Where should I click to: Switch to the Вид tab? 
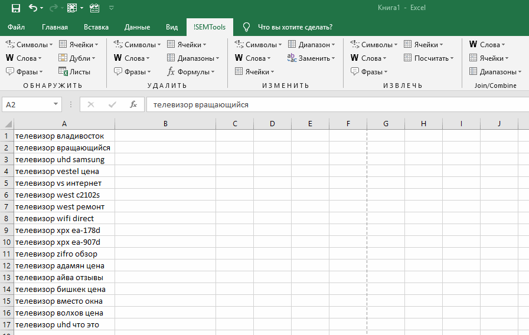tap(172, 27)
